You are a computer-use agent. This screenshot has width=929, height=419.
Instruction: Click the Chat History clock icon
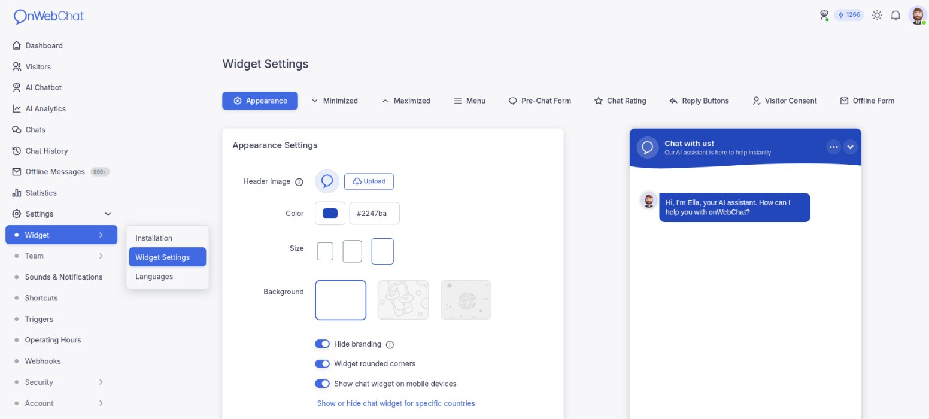[17, 151]
